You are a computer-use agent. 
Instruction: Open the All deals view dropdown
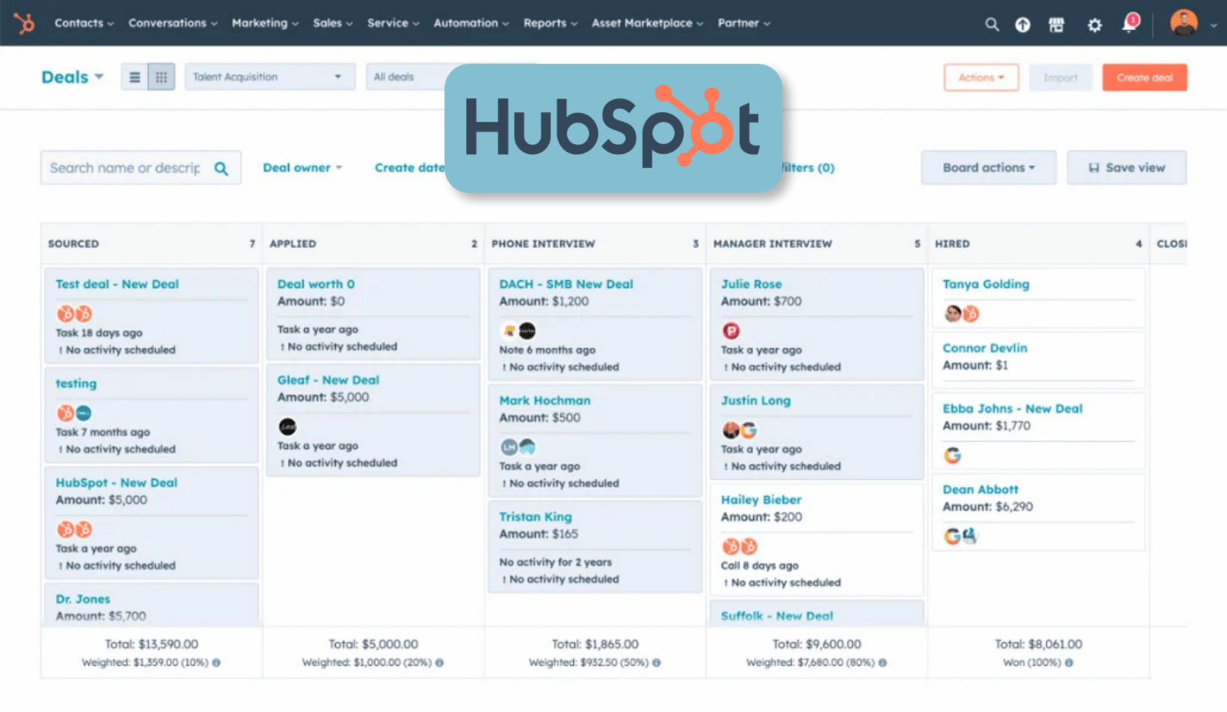click(406, 77)
